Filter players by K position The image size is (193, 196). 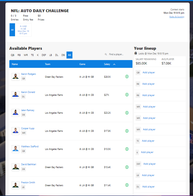[38, 55]
